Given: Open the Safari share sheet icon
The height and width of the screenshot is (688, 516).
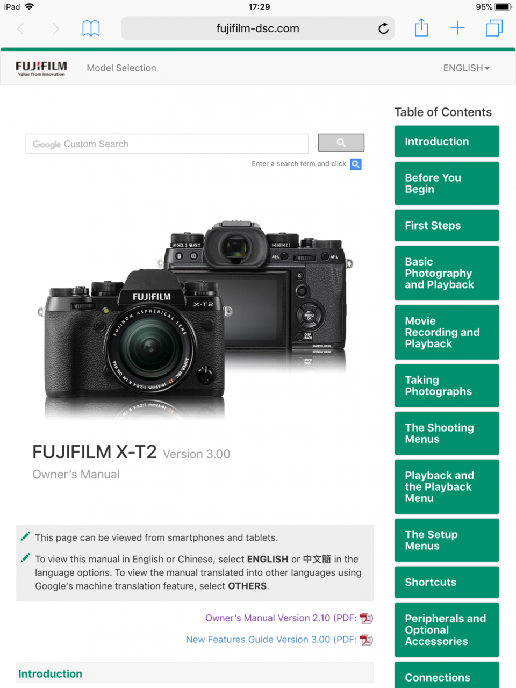Looking at the screenshot, I should 421,28.
